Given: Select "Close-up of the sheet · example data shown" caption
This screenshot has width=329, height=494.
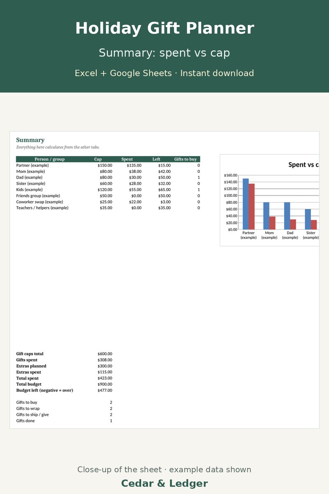Looking at the screenshot, I should click(x=164, y=470).
